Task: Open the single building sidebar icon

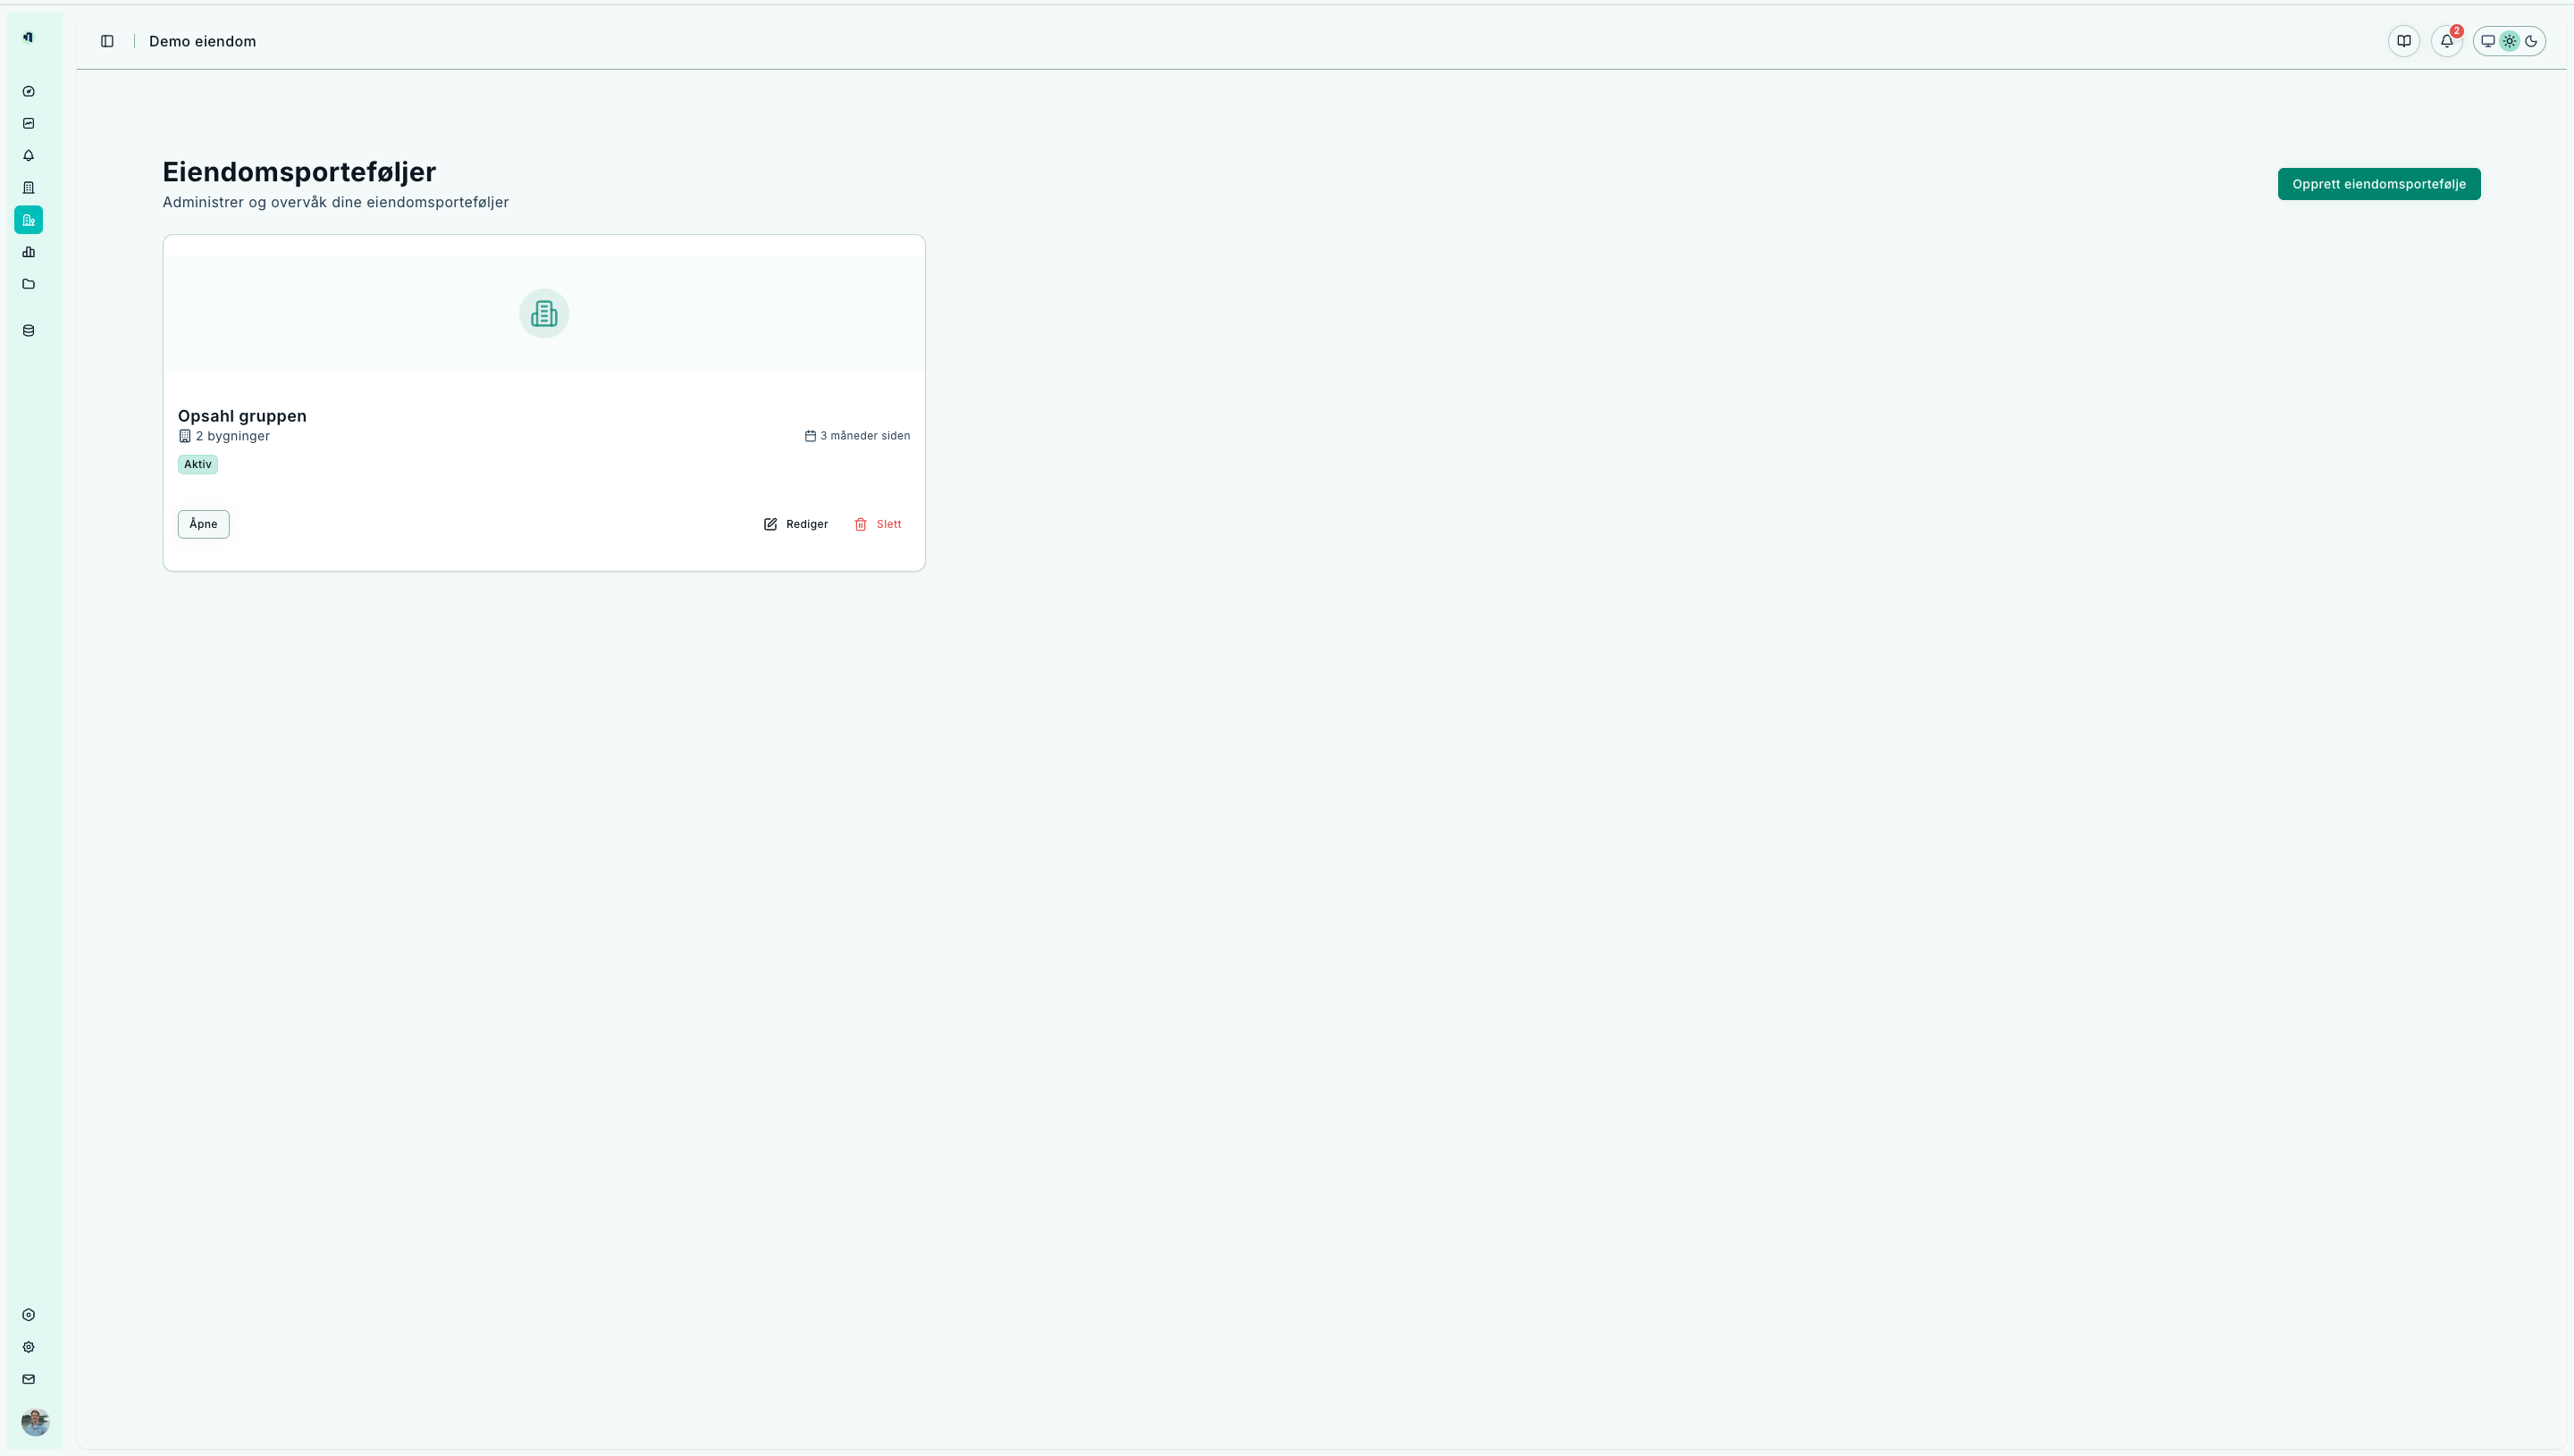Action: coord(28,187)
